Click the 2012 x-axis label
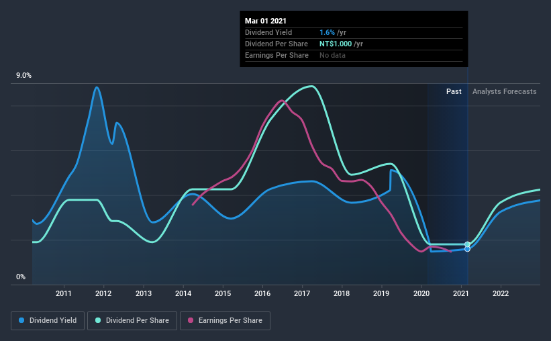The height and width of the screenshot is (341, 551). click(103, 293)
